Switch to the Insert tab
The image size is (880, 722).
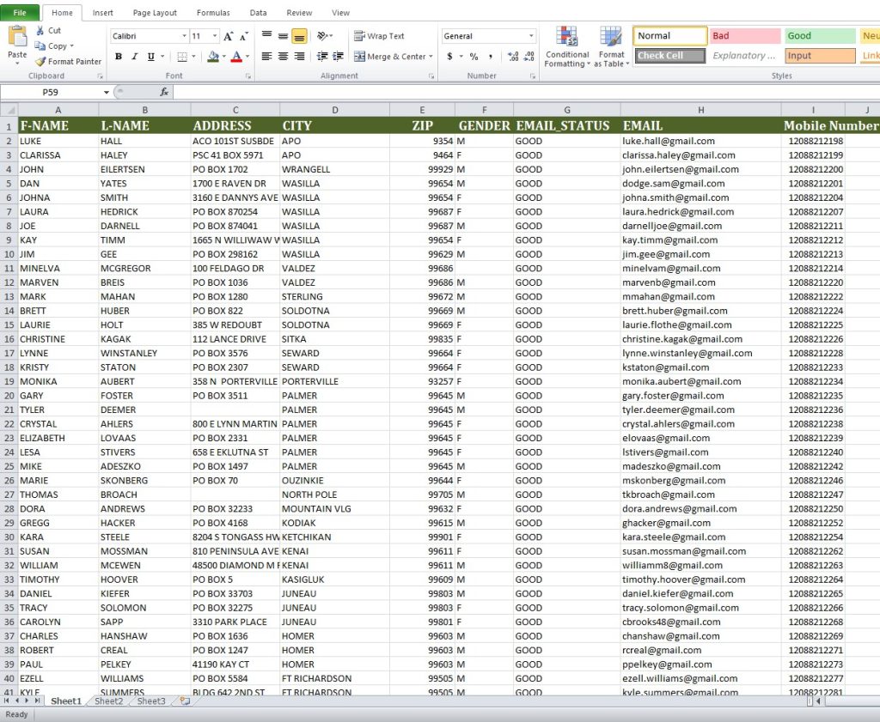coord(103,12)
